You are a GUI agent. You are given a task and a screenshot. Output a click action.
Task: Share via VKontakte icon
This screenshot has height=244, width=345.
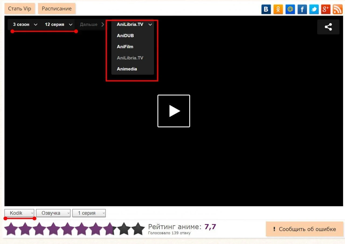tap(266, 9)
